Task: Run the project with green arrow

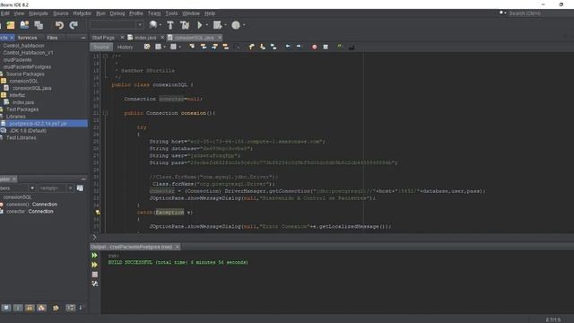Action: [200, 25]
